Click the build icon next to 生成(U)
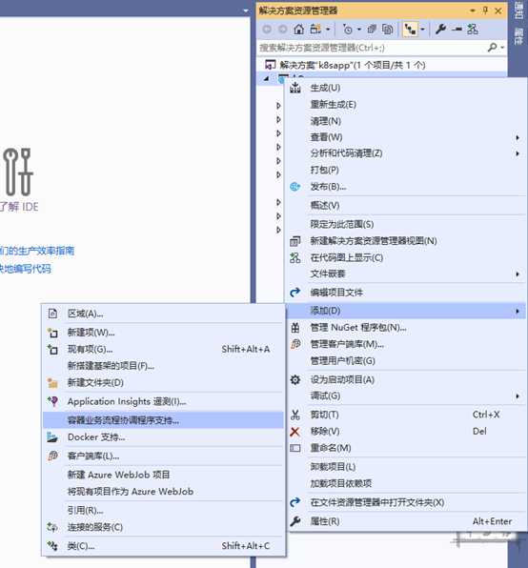Screen dimensions: 528x568 tap(295, 88)
